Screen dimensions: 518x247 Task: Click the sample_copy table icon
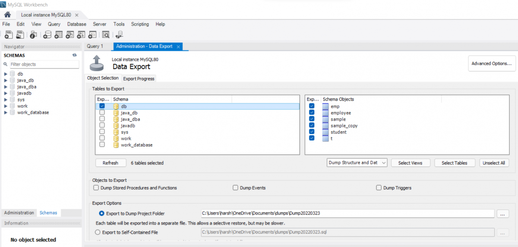[325, 125]
